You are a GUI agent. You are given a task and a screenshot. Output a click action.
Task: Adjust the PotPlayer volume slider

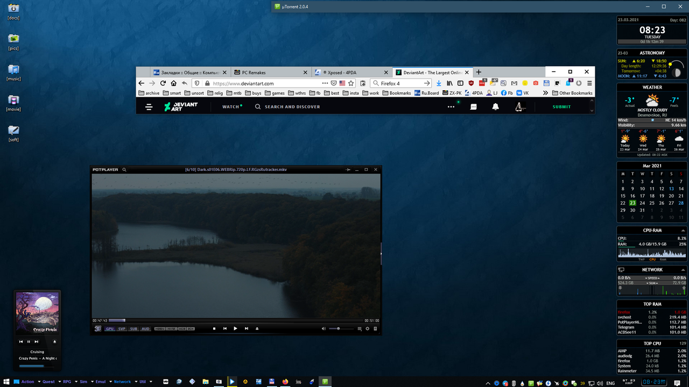(339, 328)
